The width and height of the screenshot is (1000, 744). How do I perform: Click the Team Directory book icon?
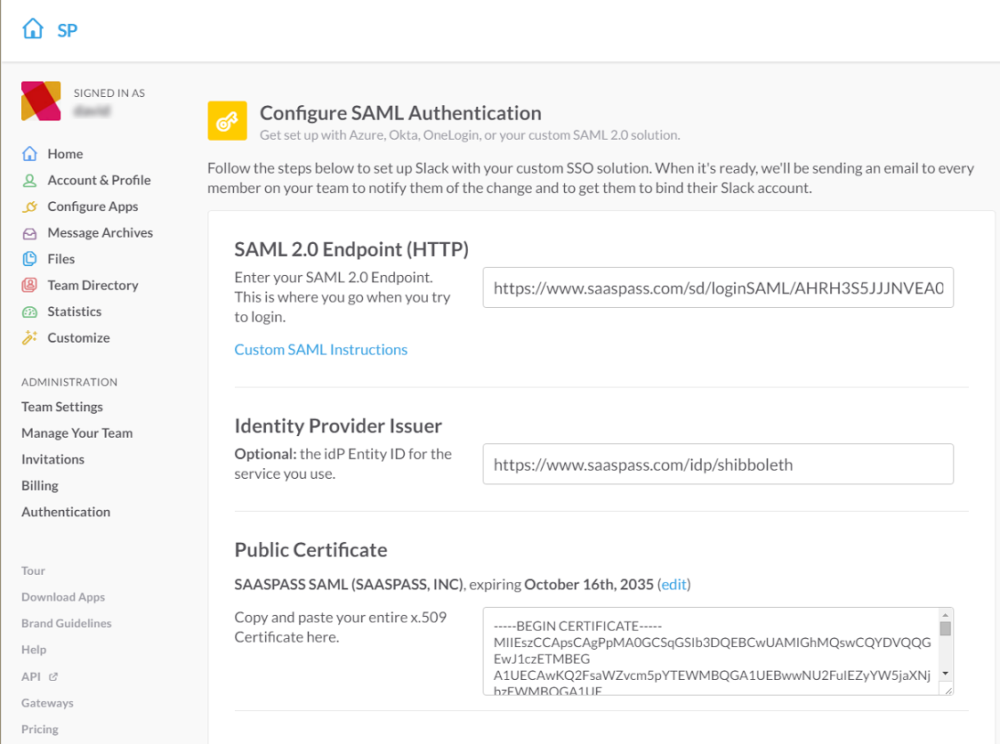(29, 285)
